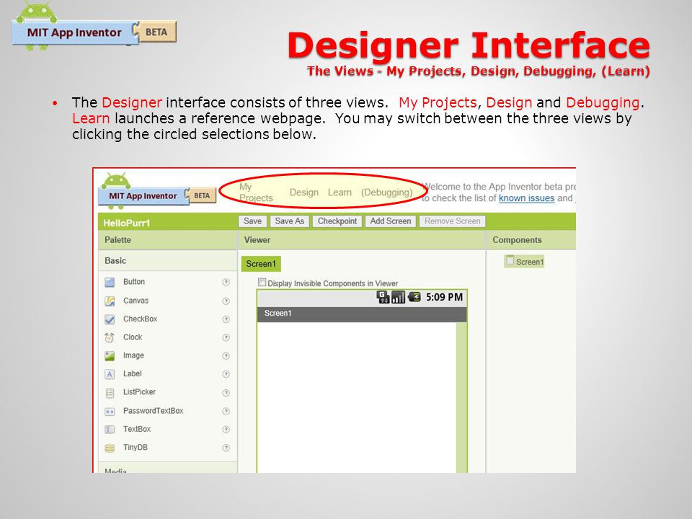Click the 5:09 PM clock in phone preview
The image size is (692, 519).
click(445, 297)
